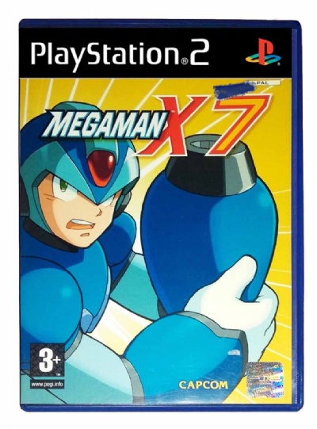Click the character's green eye
Screen dimensions: 317x429
tap(63, 186)
